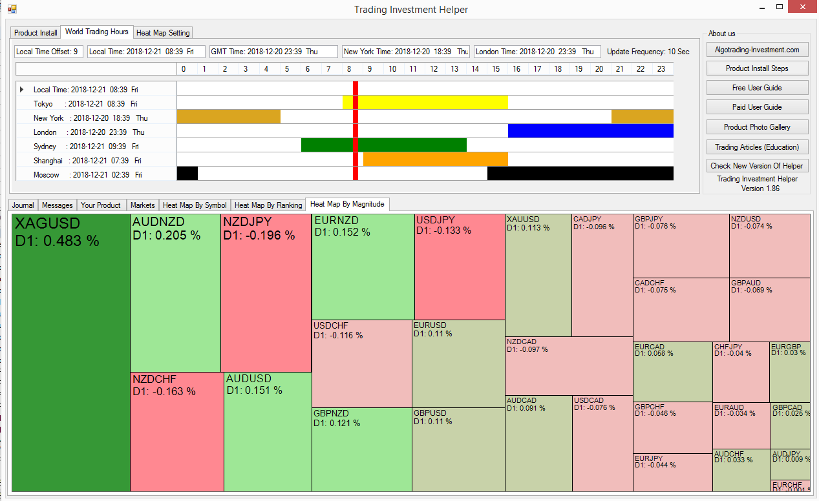Switch to Heat Map Setting tab
The width and height of the screenshot is (819, 501).
(x=162, y=33)
